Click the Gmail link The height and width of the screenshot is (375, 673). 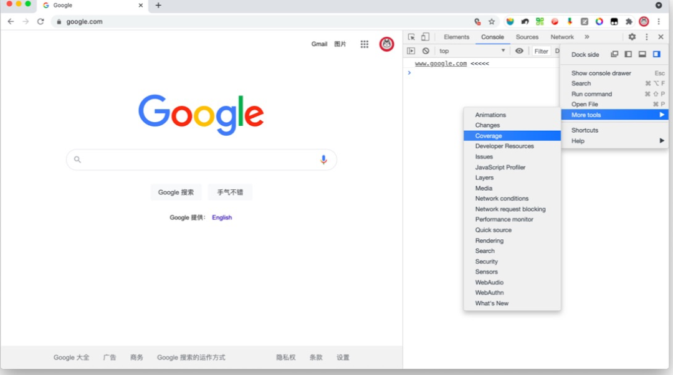click(x=319, y=44)
